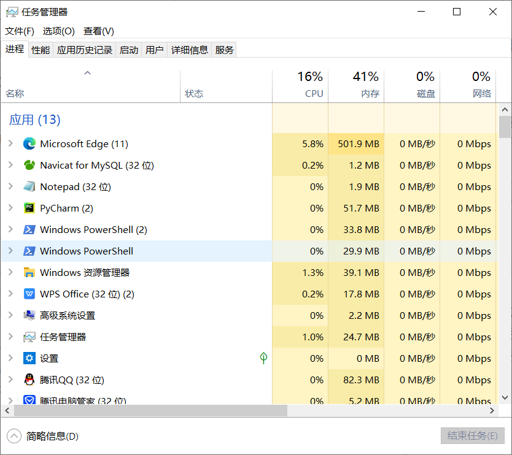Switch to the 性能 tab
The width and height of the screenshot is (512, 455).
tap(41, 50)
